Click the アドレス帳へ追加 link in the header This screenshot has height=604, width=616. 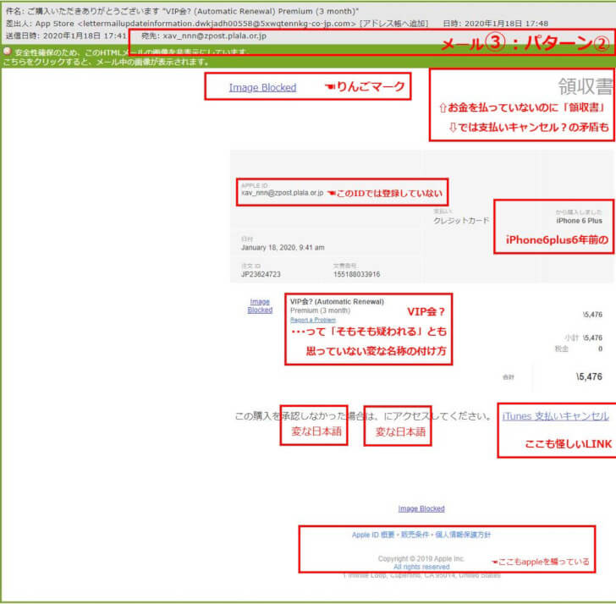[x=394, y=24]
